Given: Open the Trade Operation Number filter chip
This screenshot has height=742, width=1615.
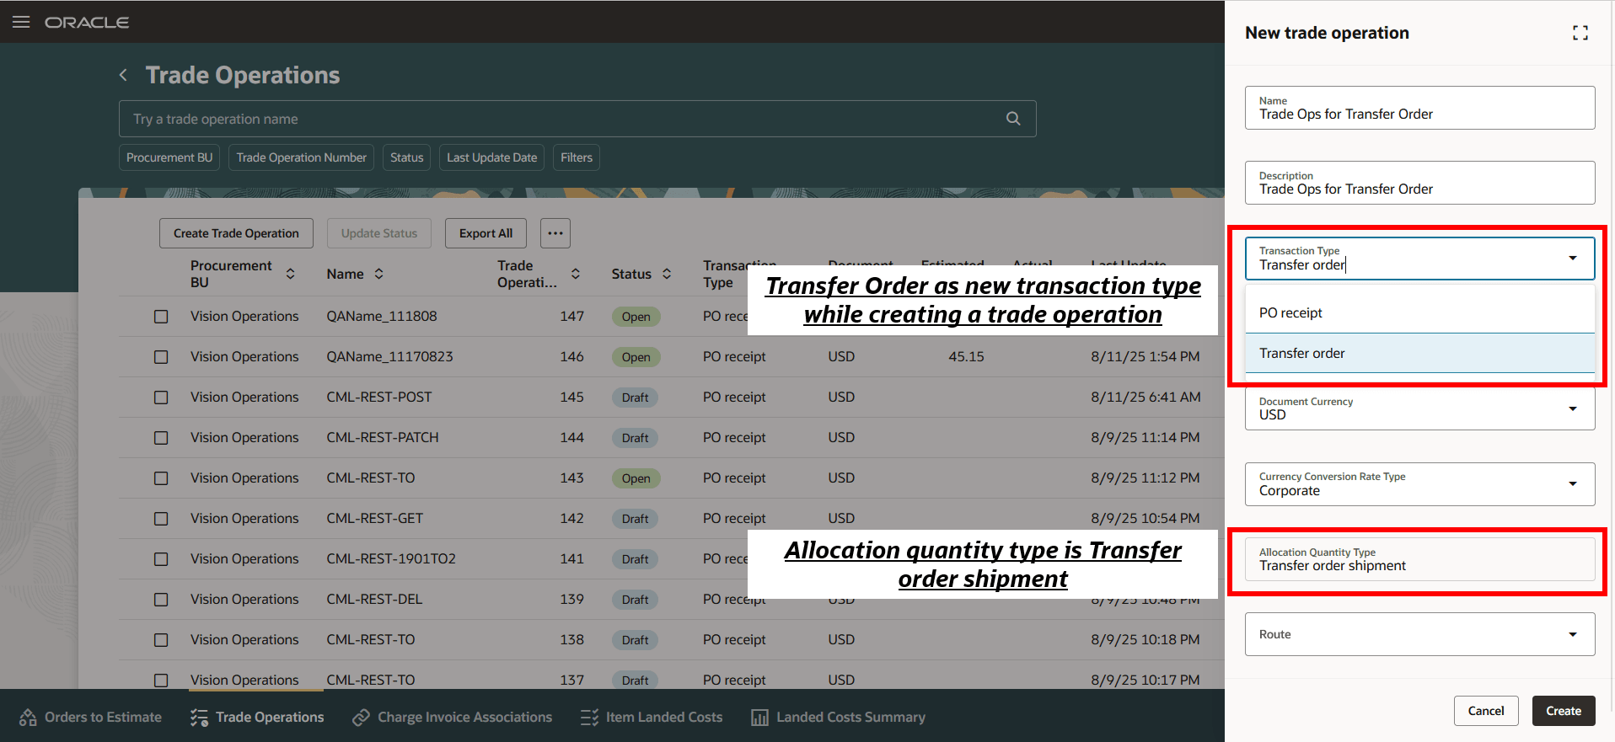Looking at the screenshot, I should tap(301, 157).
